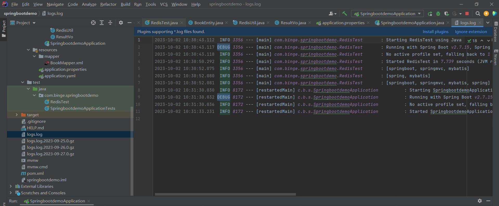Screen dimensions: 499x206
Task: Open Project panel settings gear
Action: click(x=121, y=23)
